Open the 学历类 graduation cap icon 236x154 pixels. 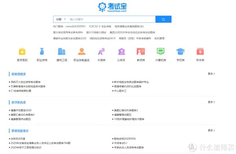click(x=181, y=51)
